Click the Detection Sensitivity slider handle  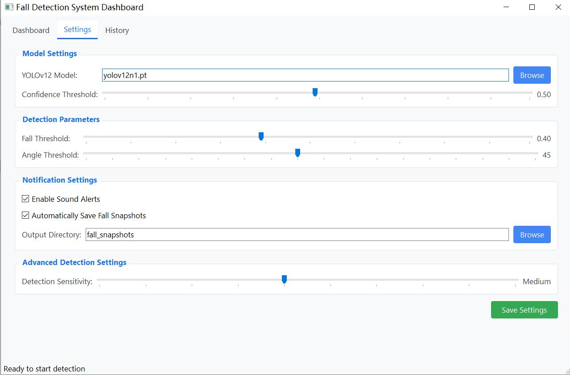tap(284, 279)
